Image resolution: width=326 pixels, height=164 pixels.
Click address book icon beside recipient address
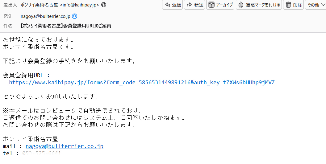click(x=74, y=16)
